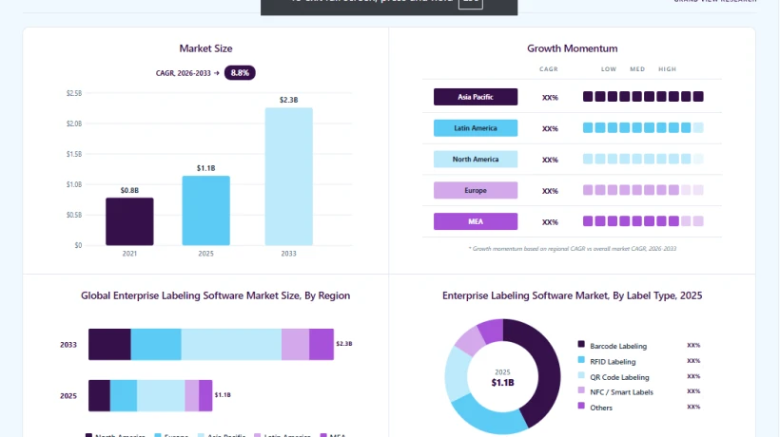This screenshot has width=780, height=437.
Task: Click the LOW momentum column header
Action: point(609,69)
